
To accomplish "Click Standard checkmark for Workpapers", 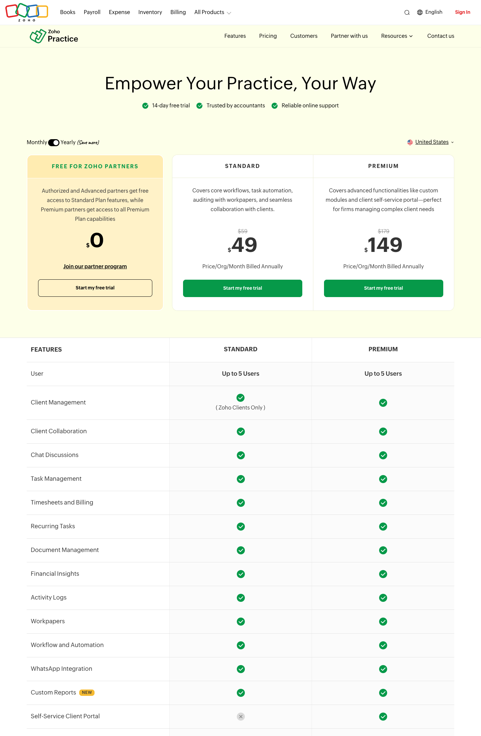I will pos(241,622).
